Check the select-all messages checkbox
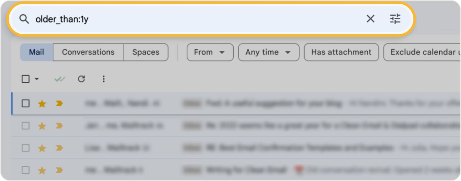The width and height of the screenshot is (461, 181). point(25,79)
